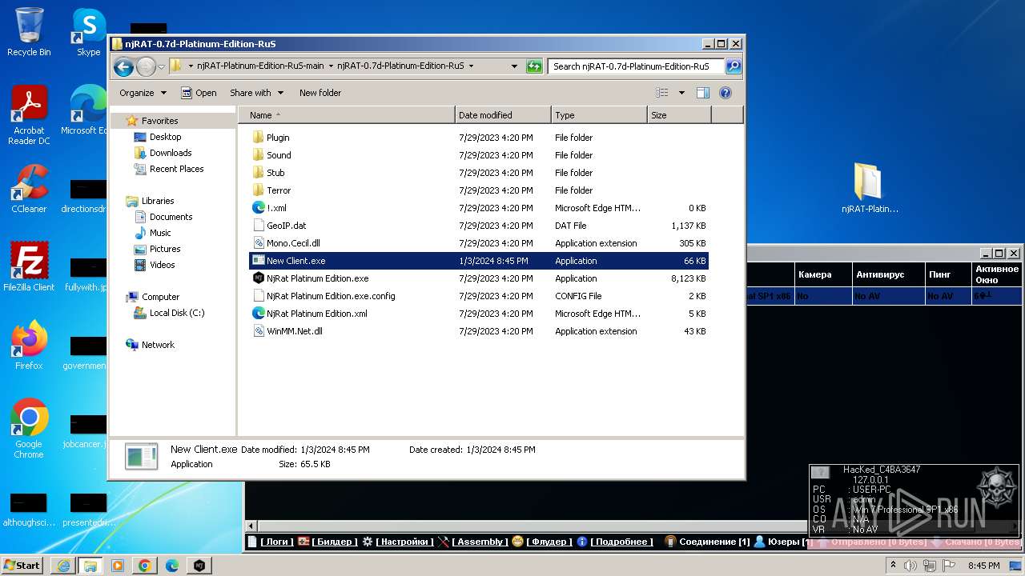Open njRAT-Platin... desktop folder
This screenshot has height=576, width=1025.
point(870,188)
